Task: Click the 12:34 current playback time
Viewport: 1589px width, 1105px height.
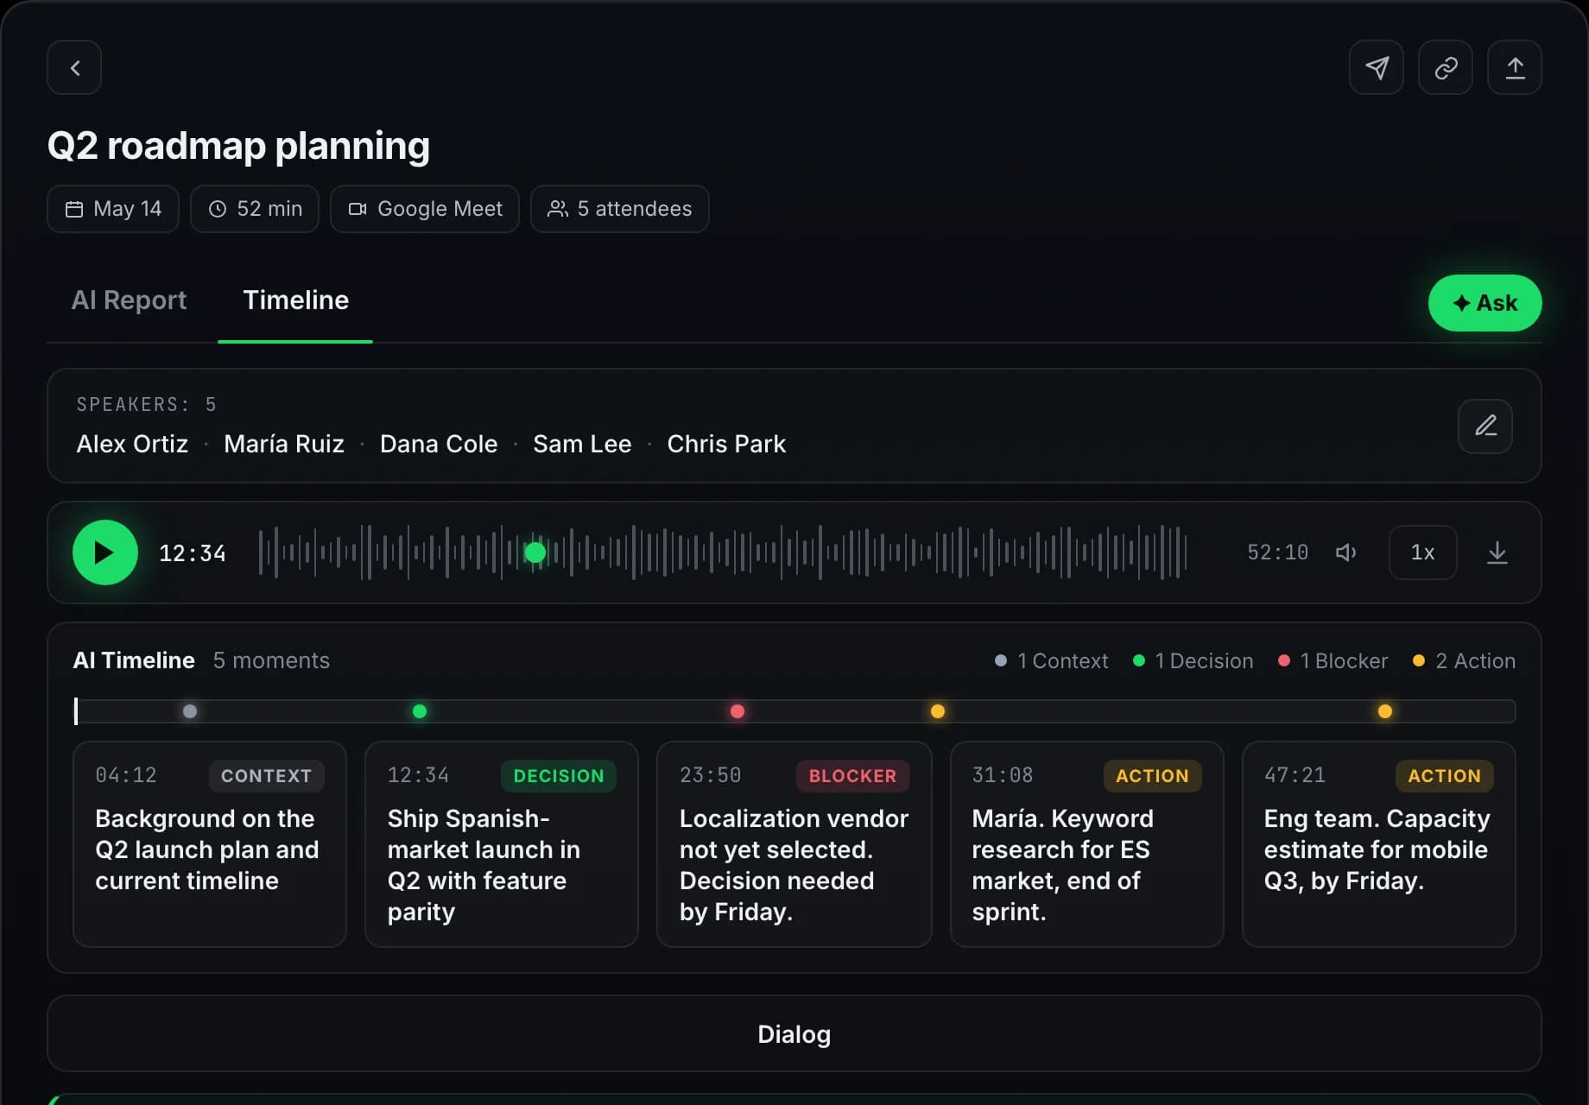Action: [x=193, y=553]
